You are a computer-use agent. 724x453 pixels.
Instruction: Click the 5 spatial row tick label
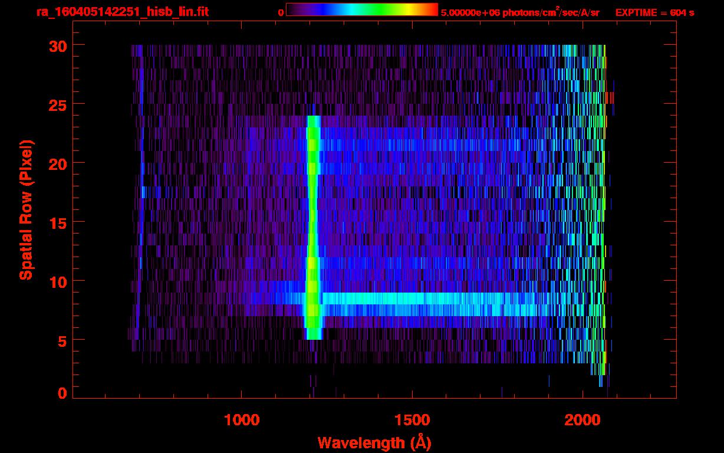(x=63, y=340)
